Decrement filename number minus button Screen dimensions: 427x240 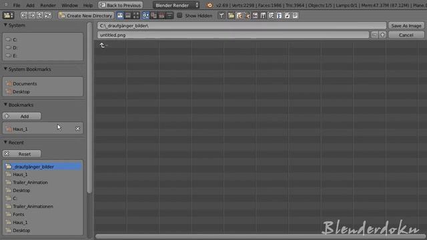(x=374, y=35)
